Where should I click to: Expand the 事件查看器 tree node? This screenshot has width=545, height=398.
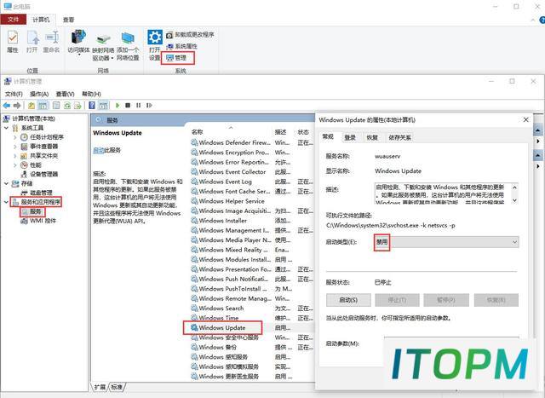pos(15,147)
